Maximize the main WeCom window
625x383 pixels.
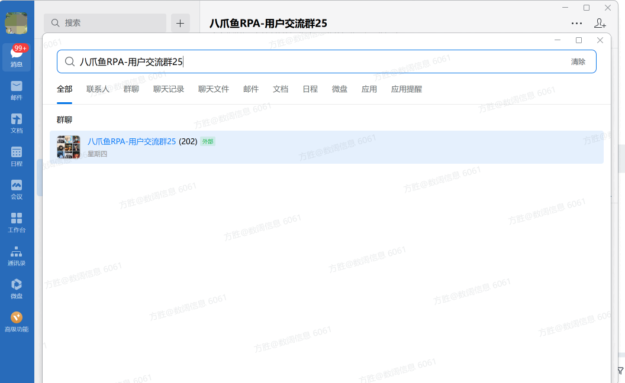(587, 8)
